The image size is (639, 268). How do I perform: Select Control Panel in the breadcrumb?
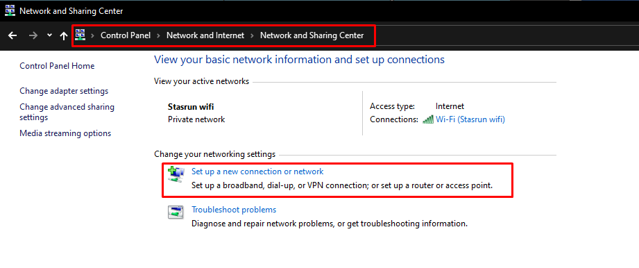[x=126, y=35]
